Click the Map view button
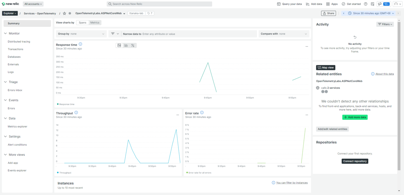 (326, 68)
